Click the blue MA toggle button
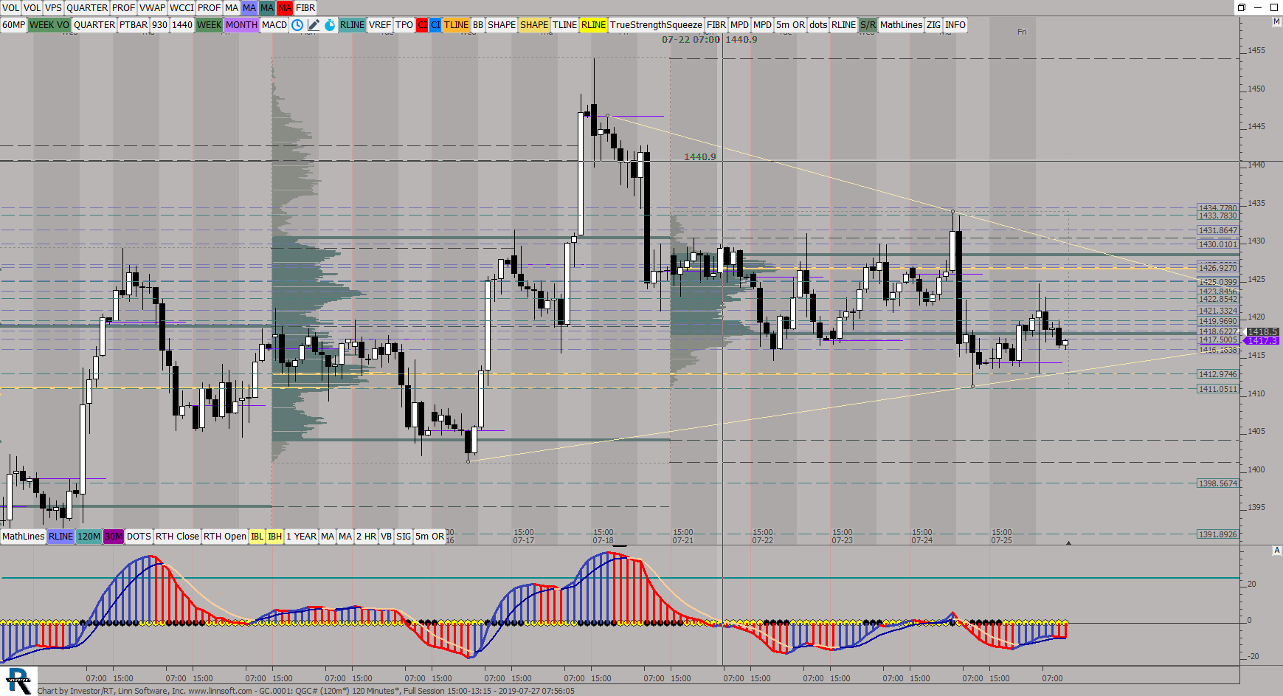Viewport: 1283px width, 696px height. 249,7
